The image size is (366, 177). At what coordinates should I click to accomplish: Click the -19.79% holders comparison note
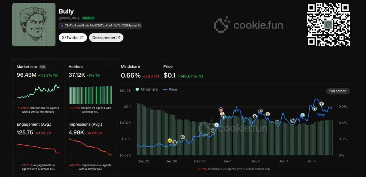[x=90, y=110]
